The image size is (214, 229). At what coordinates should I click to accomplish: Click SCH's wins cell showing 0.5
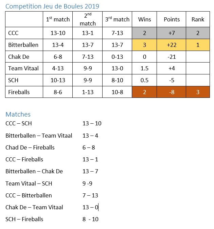(144, 80)
